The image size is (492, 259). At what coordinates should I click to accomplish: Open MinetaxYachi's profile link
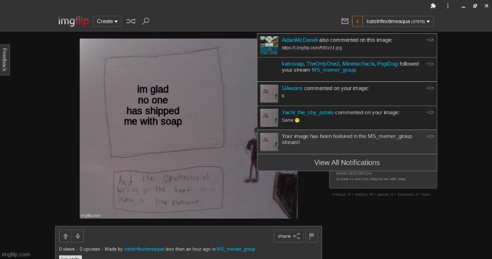point(358,64)
